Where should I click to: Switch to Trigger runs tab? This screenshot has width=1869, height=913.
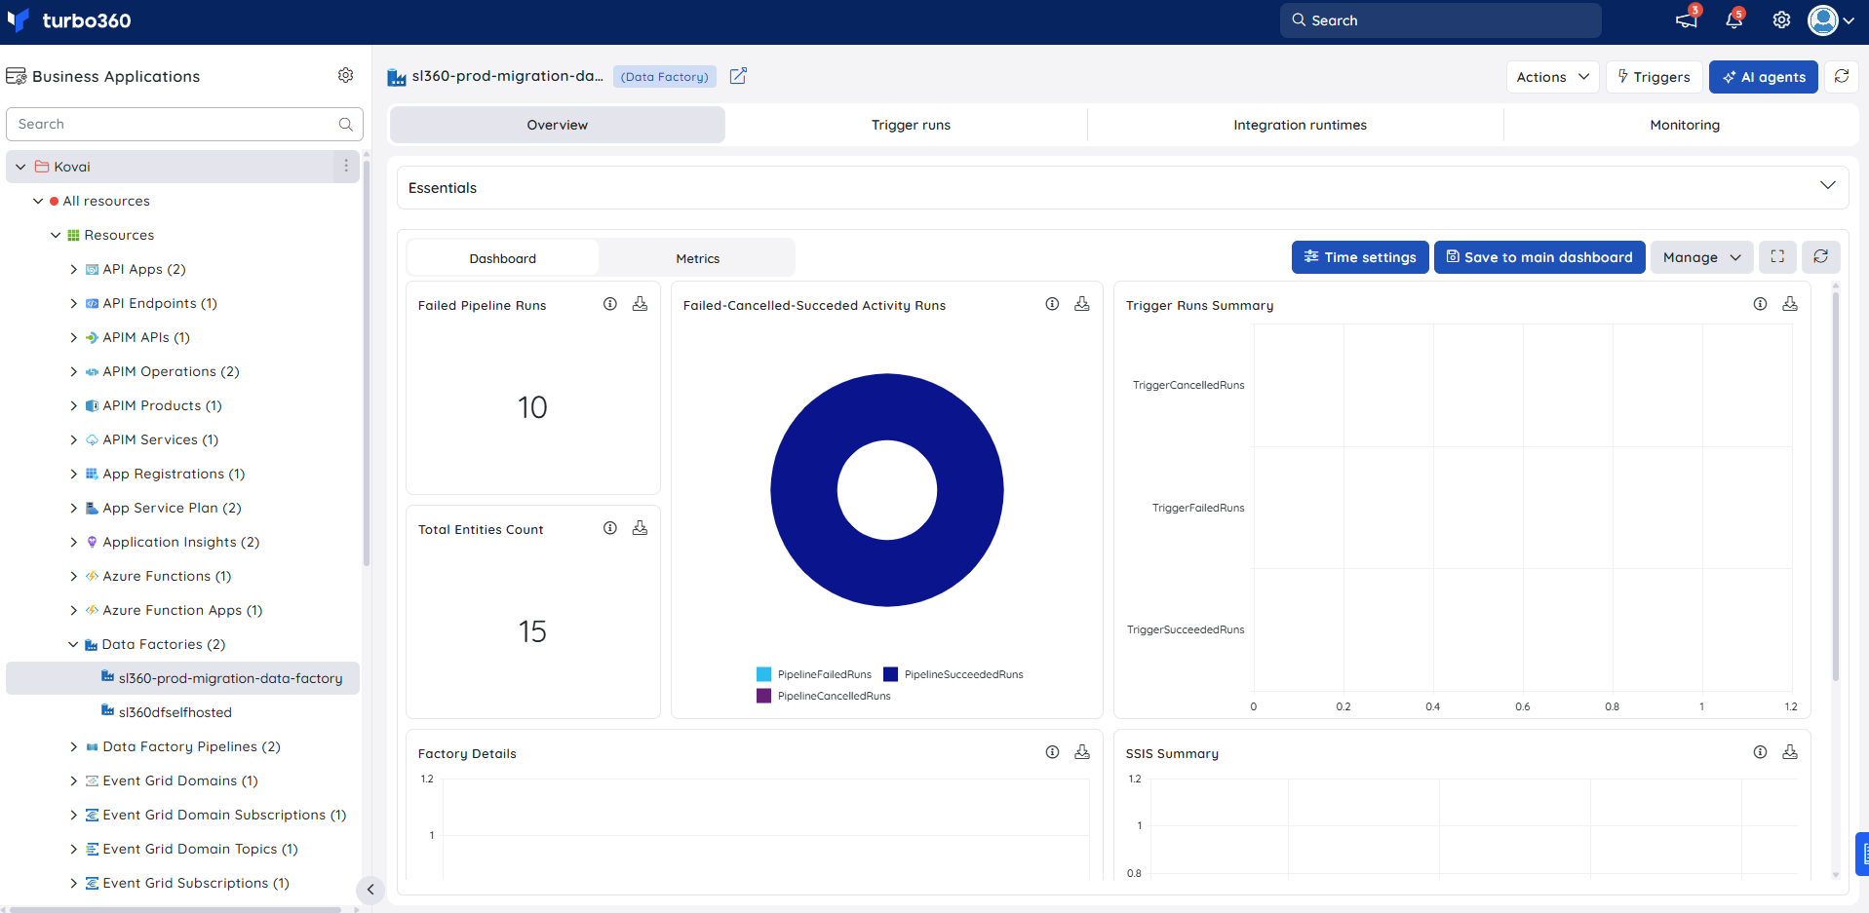911,125
